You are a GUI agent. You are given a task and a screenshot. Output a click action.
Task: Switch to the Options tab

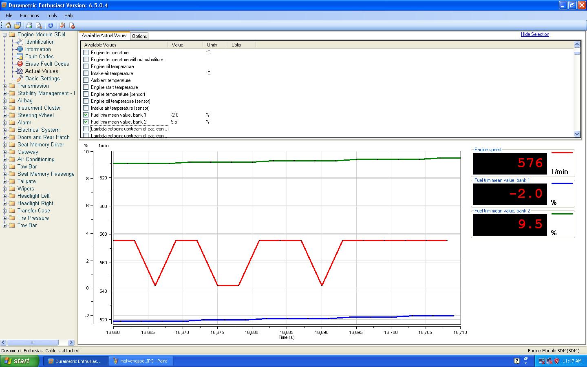139,36
